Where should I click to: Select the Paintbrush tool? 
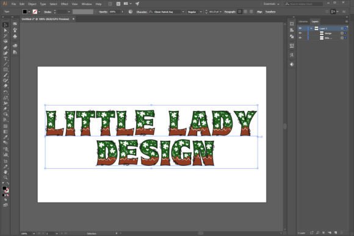[5, 75]
